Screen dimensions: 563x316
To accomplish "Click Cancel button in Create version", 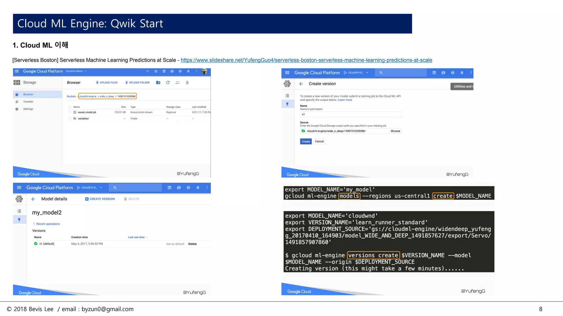I will coord(319,142).
